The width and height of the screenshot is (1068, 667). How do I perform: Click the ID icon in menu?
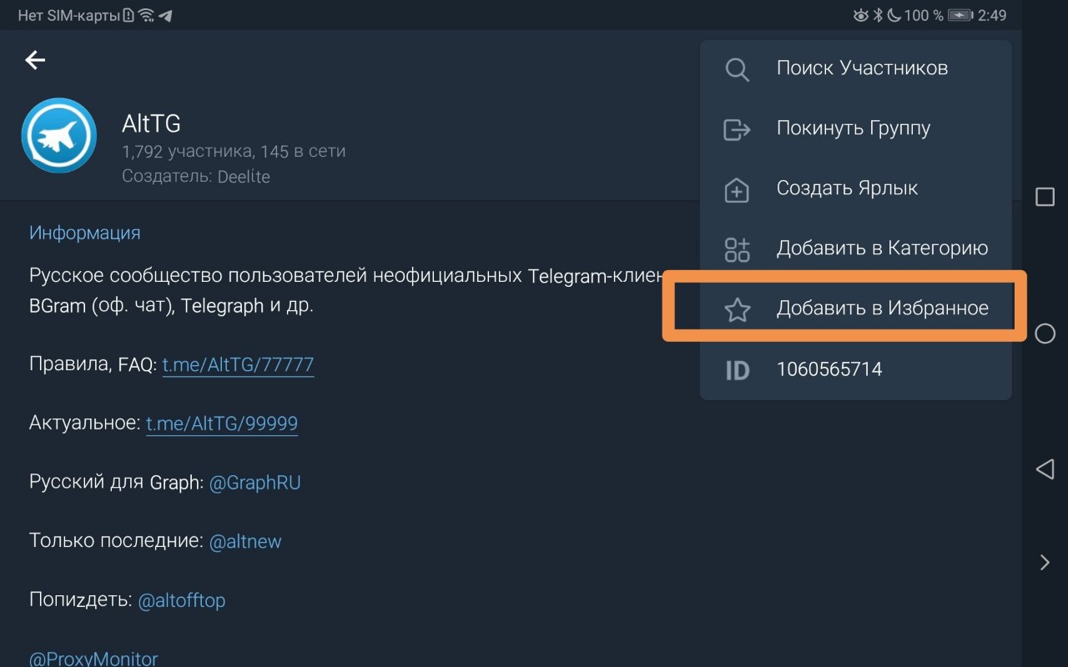click(x=737, y=369)
